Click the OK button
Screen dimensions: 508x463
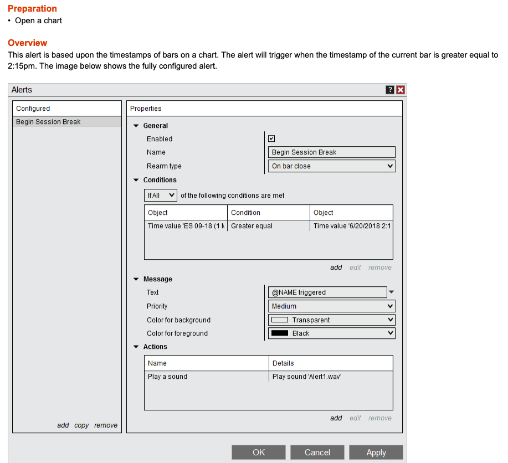[x=259, y=452]
